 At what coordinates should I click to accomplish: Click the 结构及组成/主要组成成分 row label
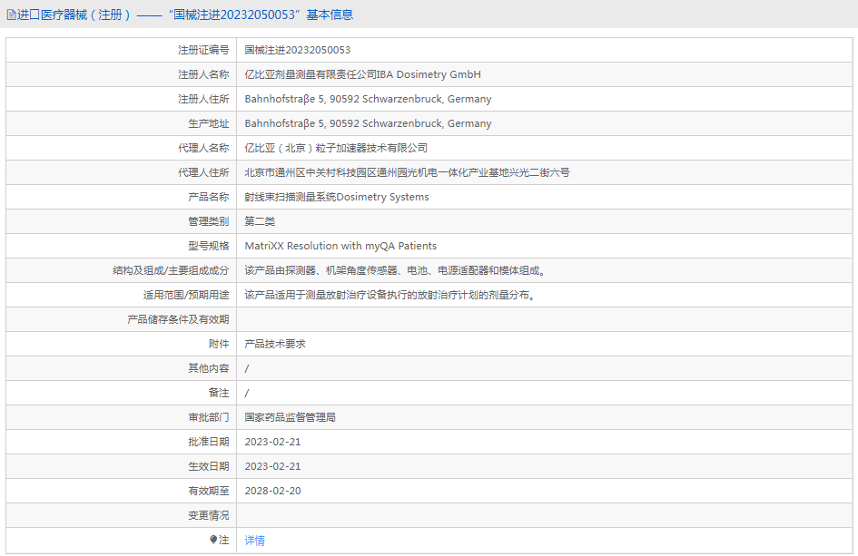pos(171,270)
